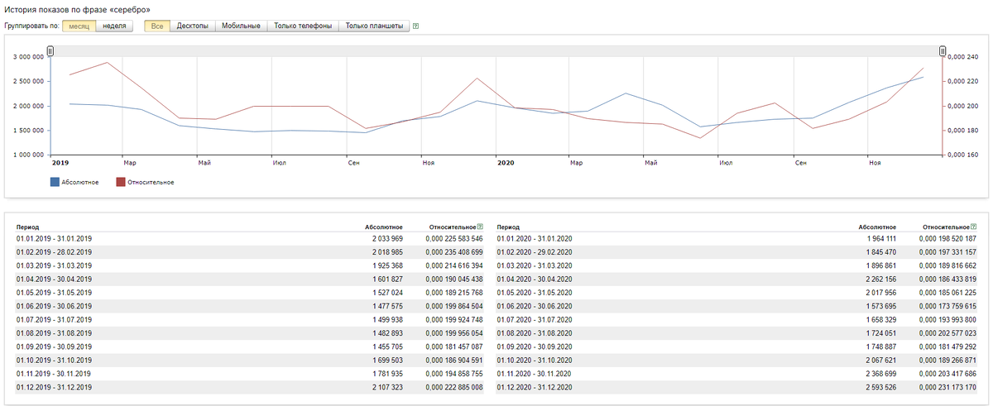Viewport: 993px width, 406px height.
Task: Select period row 01.12.2019 - 31.12.2019
Action: (x=250, y=387)
